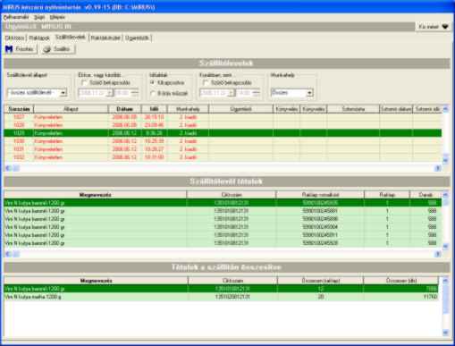
Task: Sort by the Idő column header
Action: 154,109
